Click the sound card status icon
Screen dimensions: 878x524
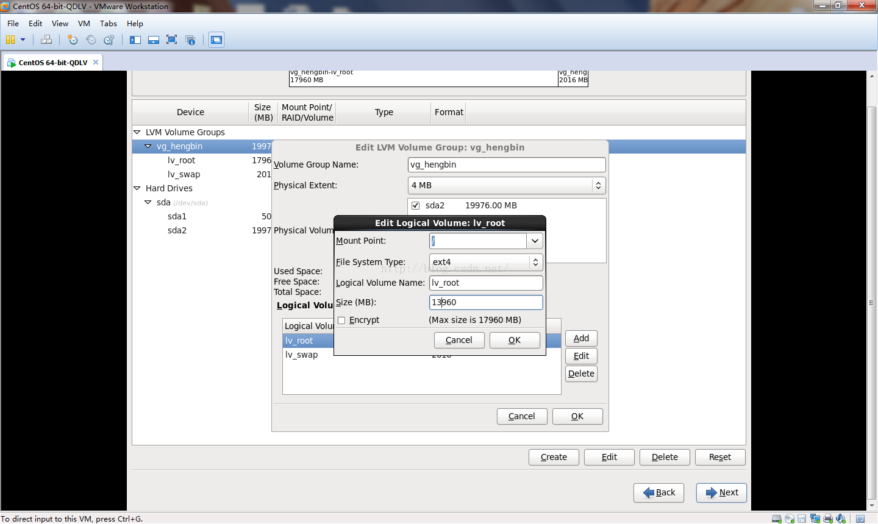[841, 519]
